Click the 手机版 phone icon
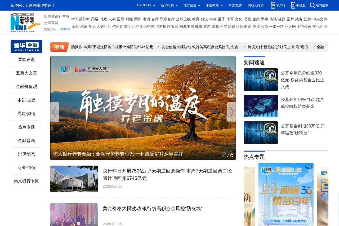339x226 pixels. coord(293,5)
